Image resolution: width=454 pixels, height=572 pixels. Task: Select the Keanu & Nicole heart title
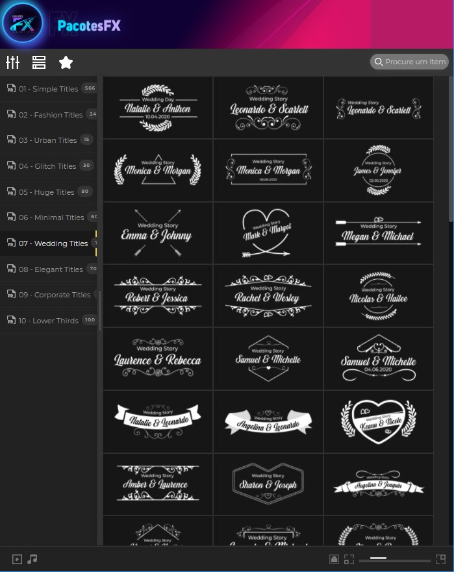(x=378, y=421)
